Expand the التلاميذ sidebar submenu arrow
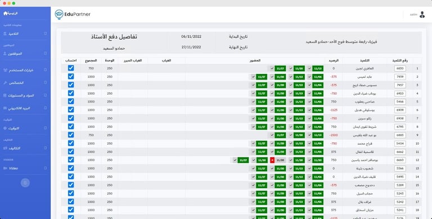The width and height of the screenshot is (432, 219). point(46,34)
